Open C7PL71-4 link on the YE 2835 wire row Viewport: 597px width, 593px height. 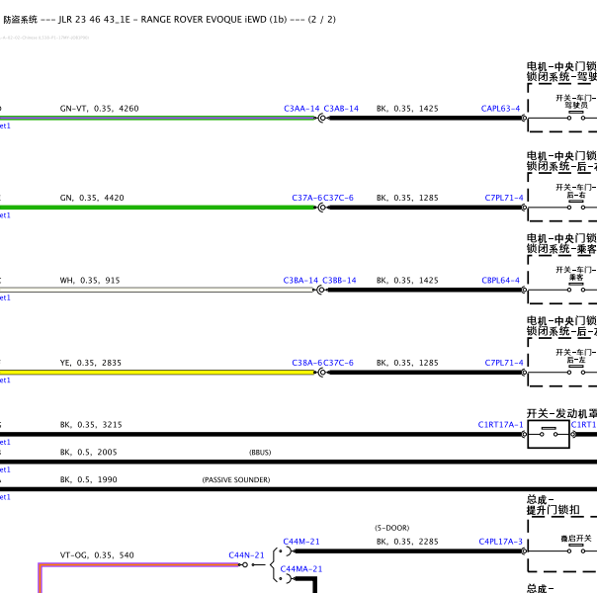(x=504, y=363)
